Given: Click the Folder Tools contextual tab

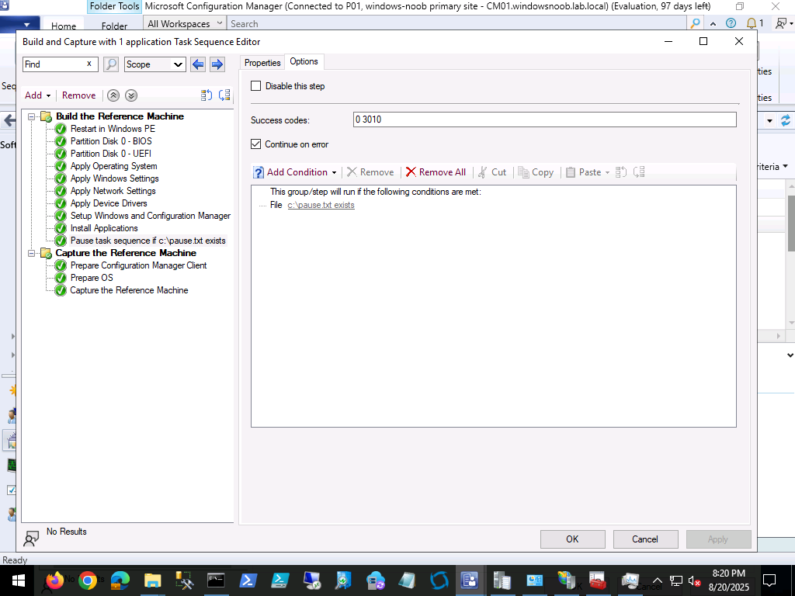Looking at the screenshot, I should [114, 6].
